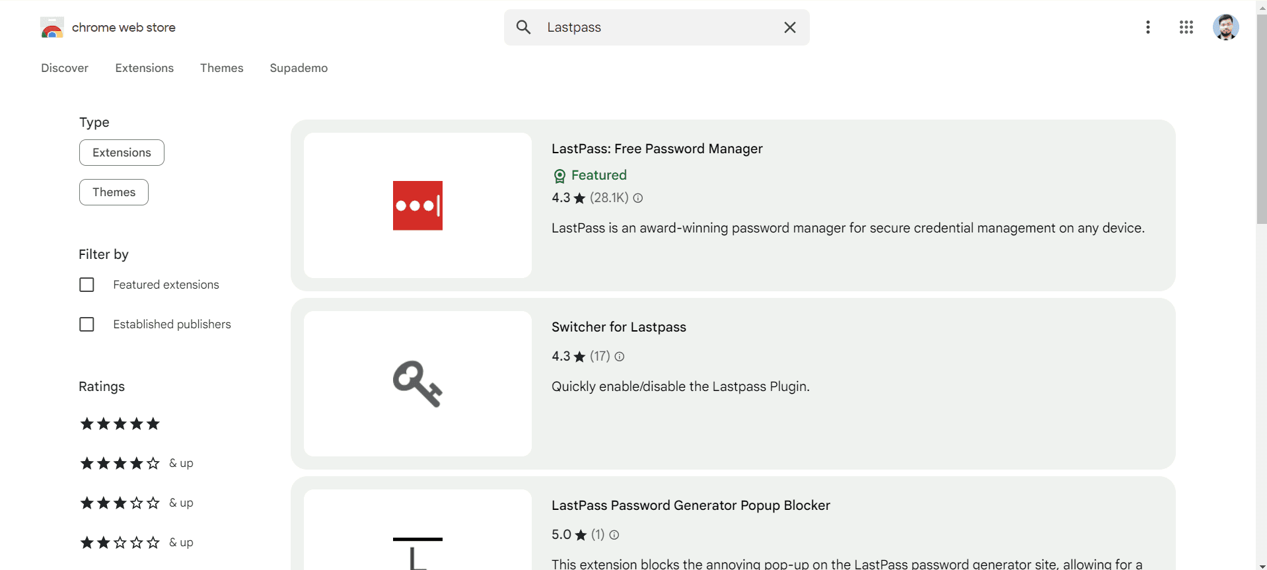The height and width of the screenshot is (570, 1267).
Task: Go to the Discover tab
Action: (x=65, y=68)
